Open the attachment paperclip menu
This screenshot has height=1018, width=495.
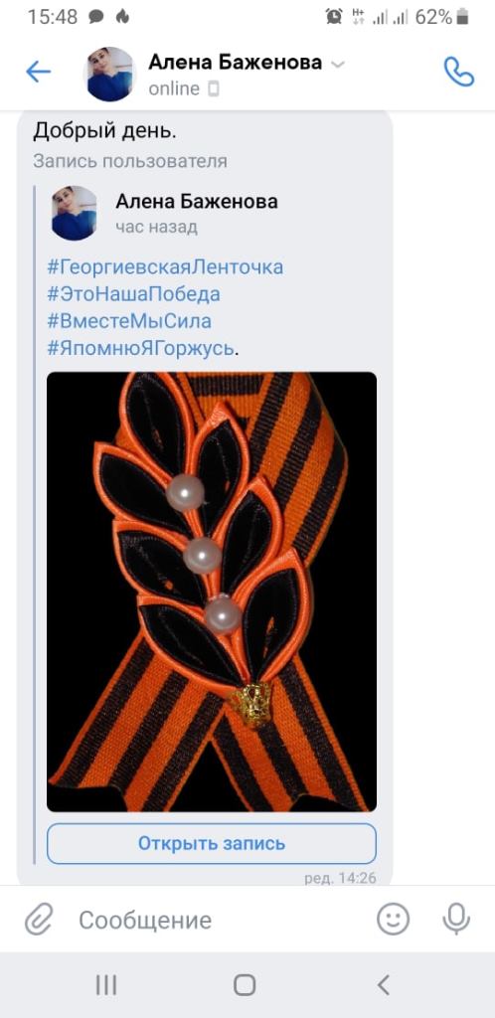point(39,920)
